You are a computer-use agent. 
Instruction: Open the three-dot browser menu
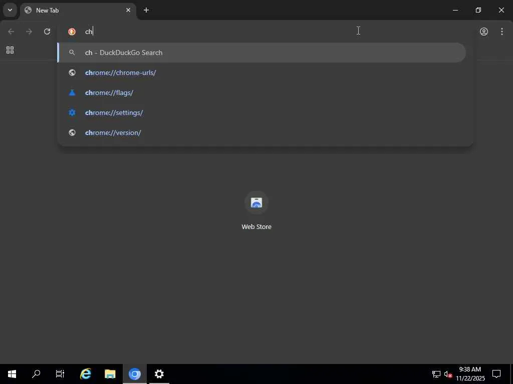click(x=502, y=31)
